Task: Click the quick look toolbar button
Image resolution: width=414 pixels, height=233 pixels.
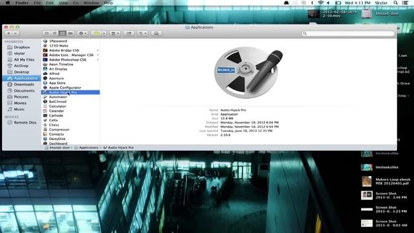Action: click(x=156, y=33)
